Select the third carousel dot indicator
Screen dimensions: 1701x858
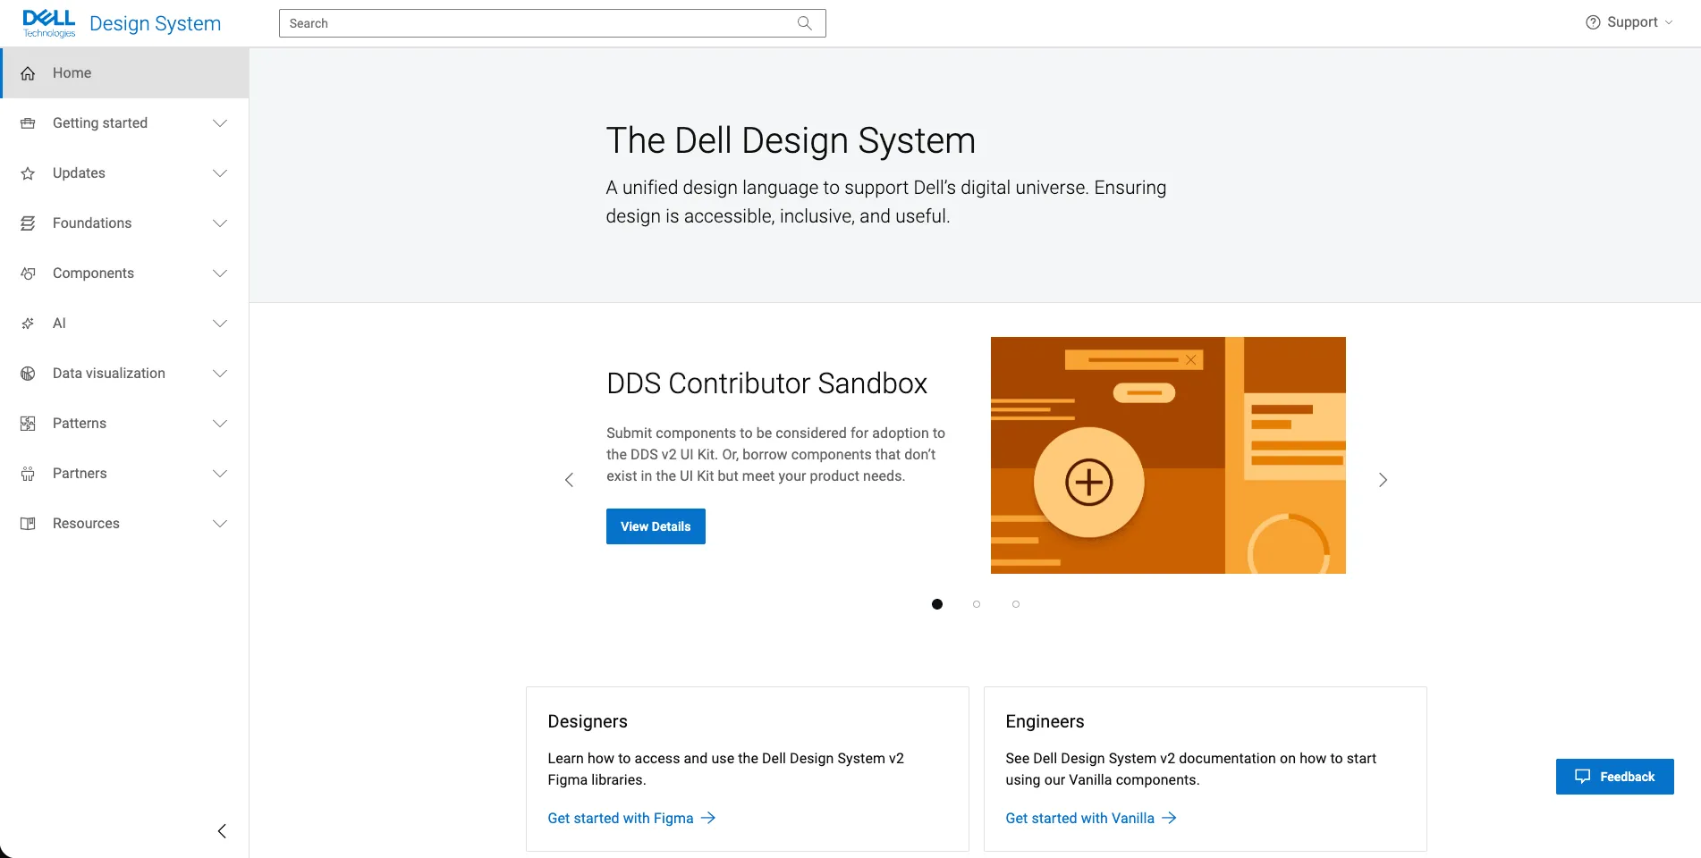tap(1016, 604)
